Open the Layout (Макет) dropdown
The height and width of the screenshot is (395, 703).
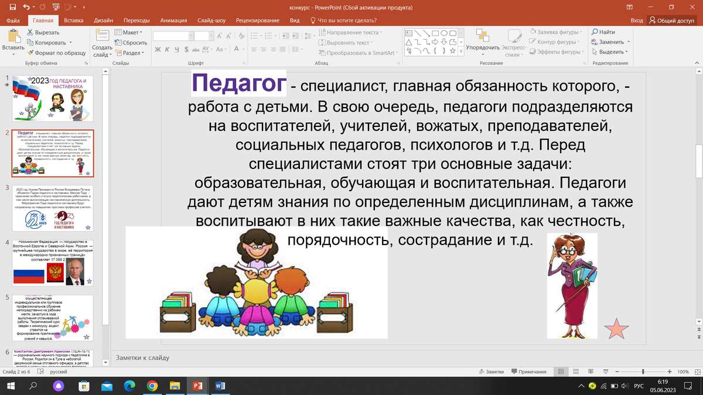click(x=129, y=33)
